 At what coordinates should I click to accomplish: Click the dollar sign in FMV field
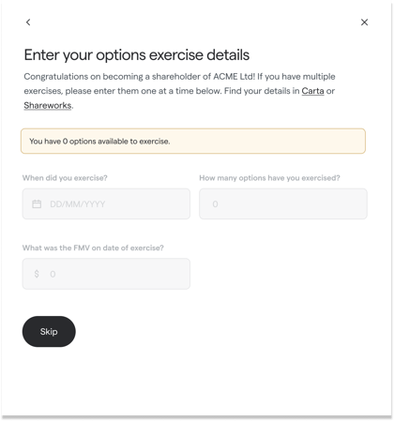click(37, 274)
